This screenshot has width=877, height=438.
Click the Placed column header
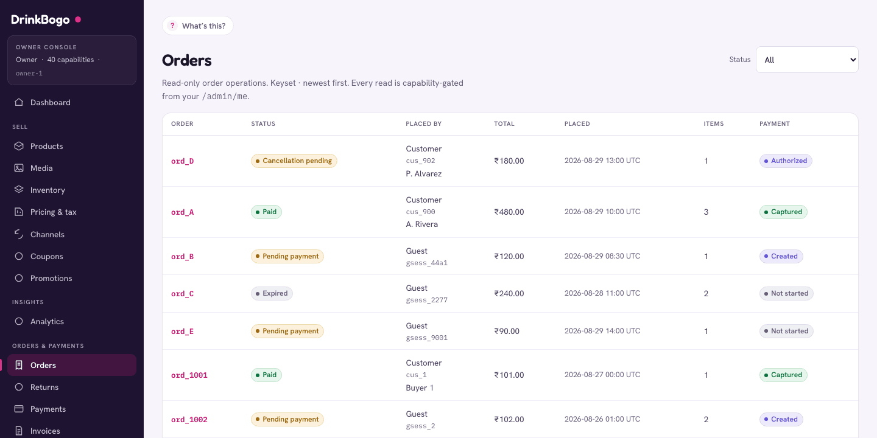tap(577, 124)
